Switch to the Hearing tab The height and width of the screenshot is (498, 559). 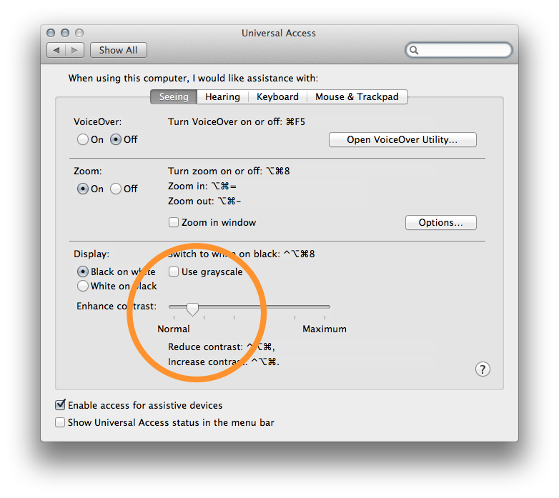tap(222, 96)
